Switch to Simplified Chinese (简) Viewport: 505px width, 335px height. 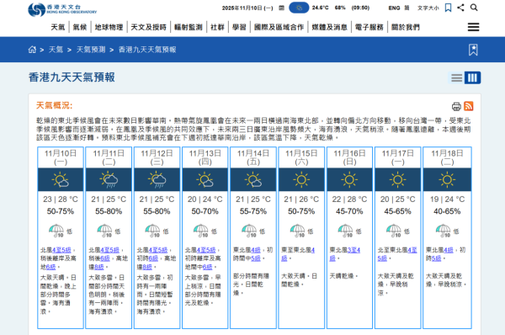(407, 8)
